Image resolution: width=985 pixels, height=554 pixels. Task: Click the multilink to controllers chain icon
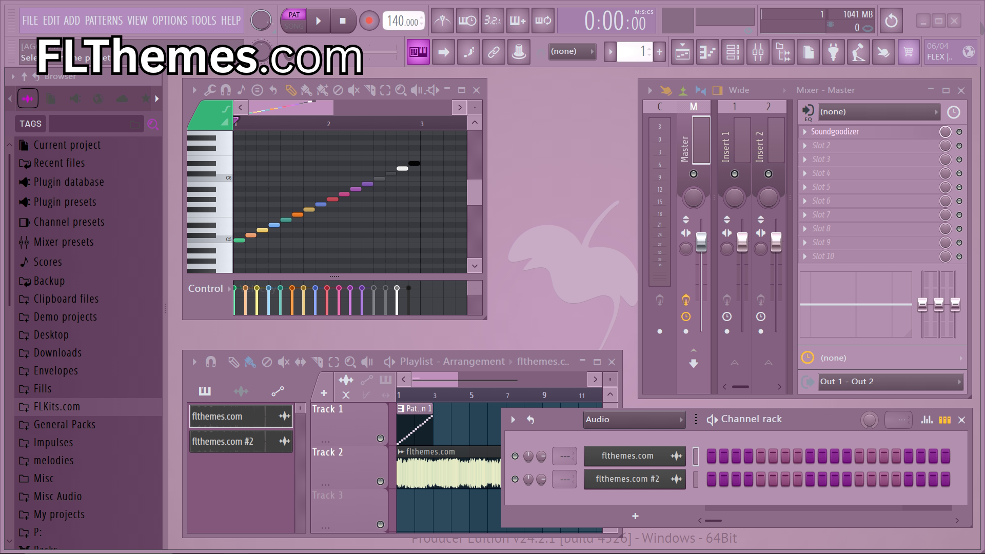[x=494, y=52]
